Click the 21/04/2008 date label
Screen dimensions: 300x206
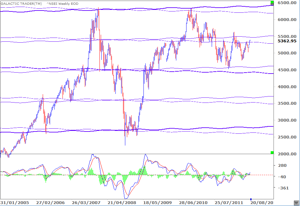click(122, 202)
